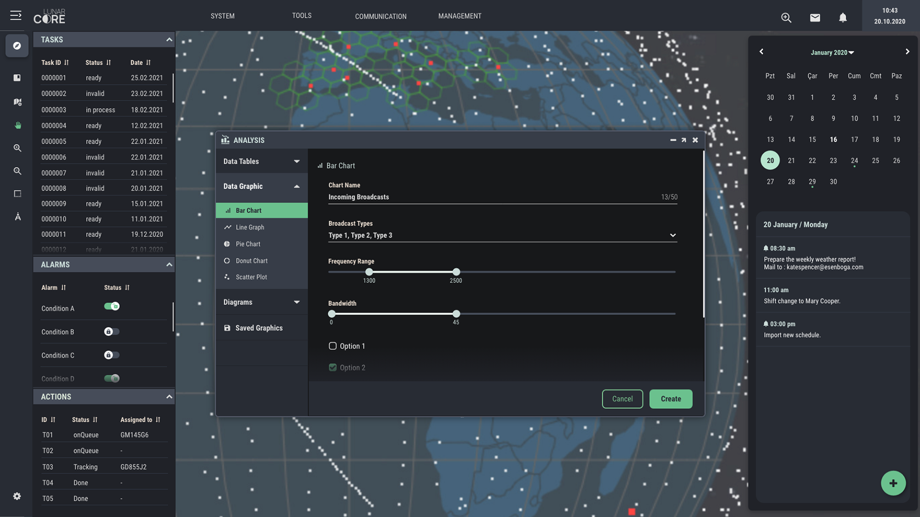
Task: Select task row 0000003 in process
Action: 104,110
